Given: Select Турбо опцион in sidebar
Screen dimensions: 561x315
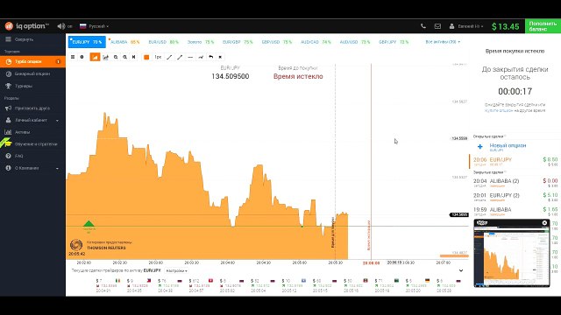Looking at the screenshot, I should tap(32, 62).
